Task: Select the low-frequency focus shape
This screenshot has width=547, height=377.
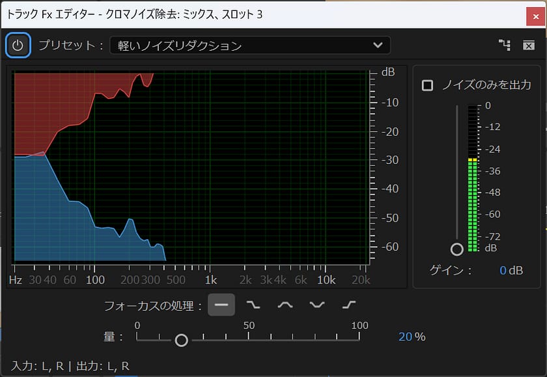Action: click(x=253, y=304)
